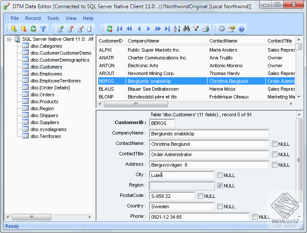
Task: Click the add database connection icon
Action: (x=14, y=29)
